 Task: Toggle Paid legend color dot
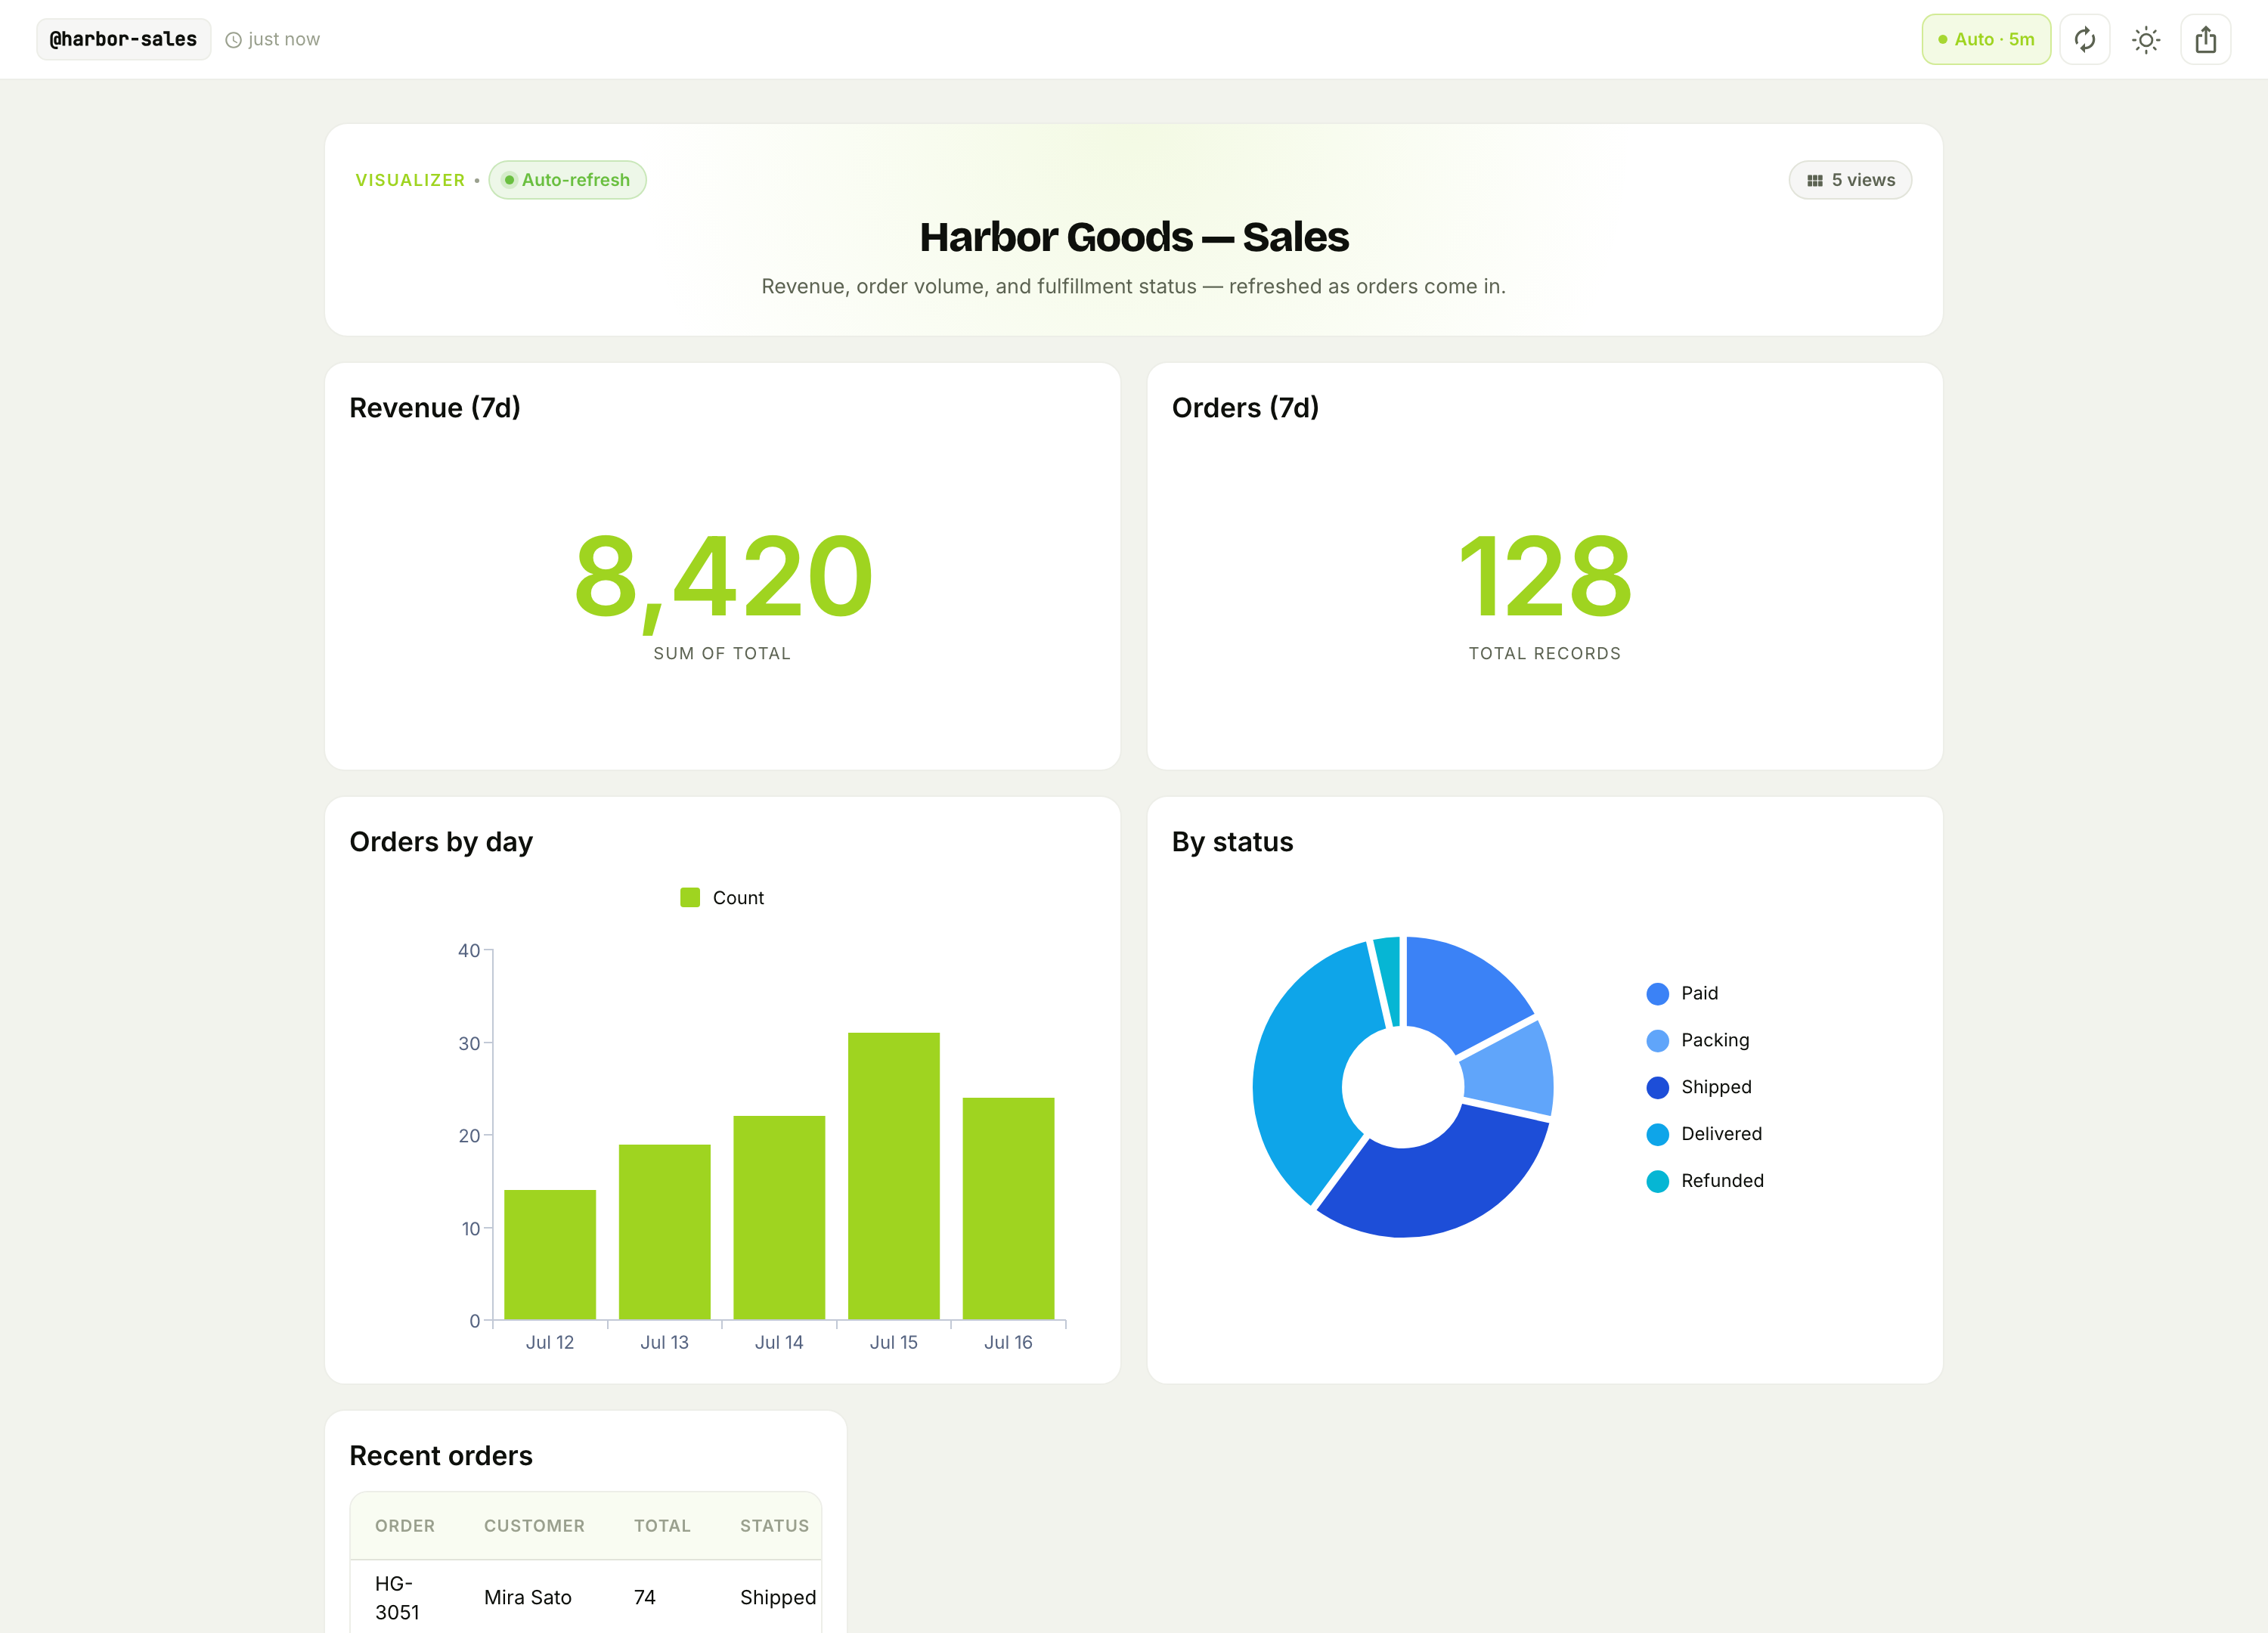[1658, 993]
